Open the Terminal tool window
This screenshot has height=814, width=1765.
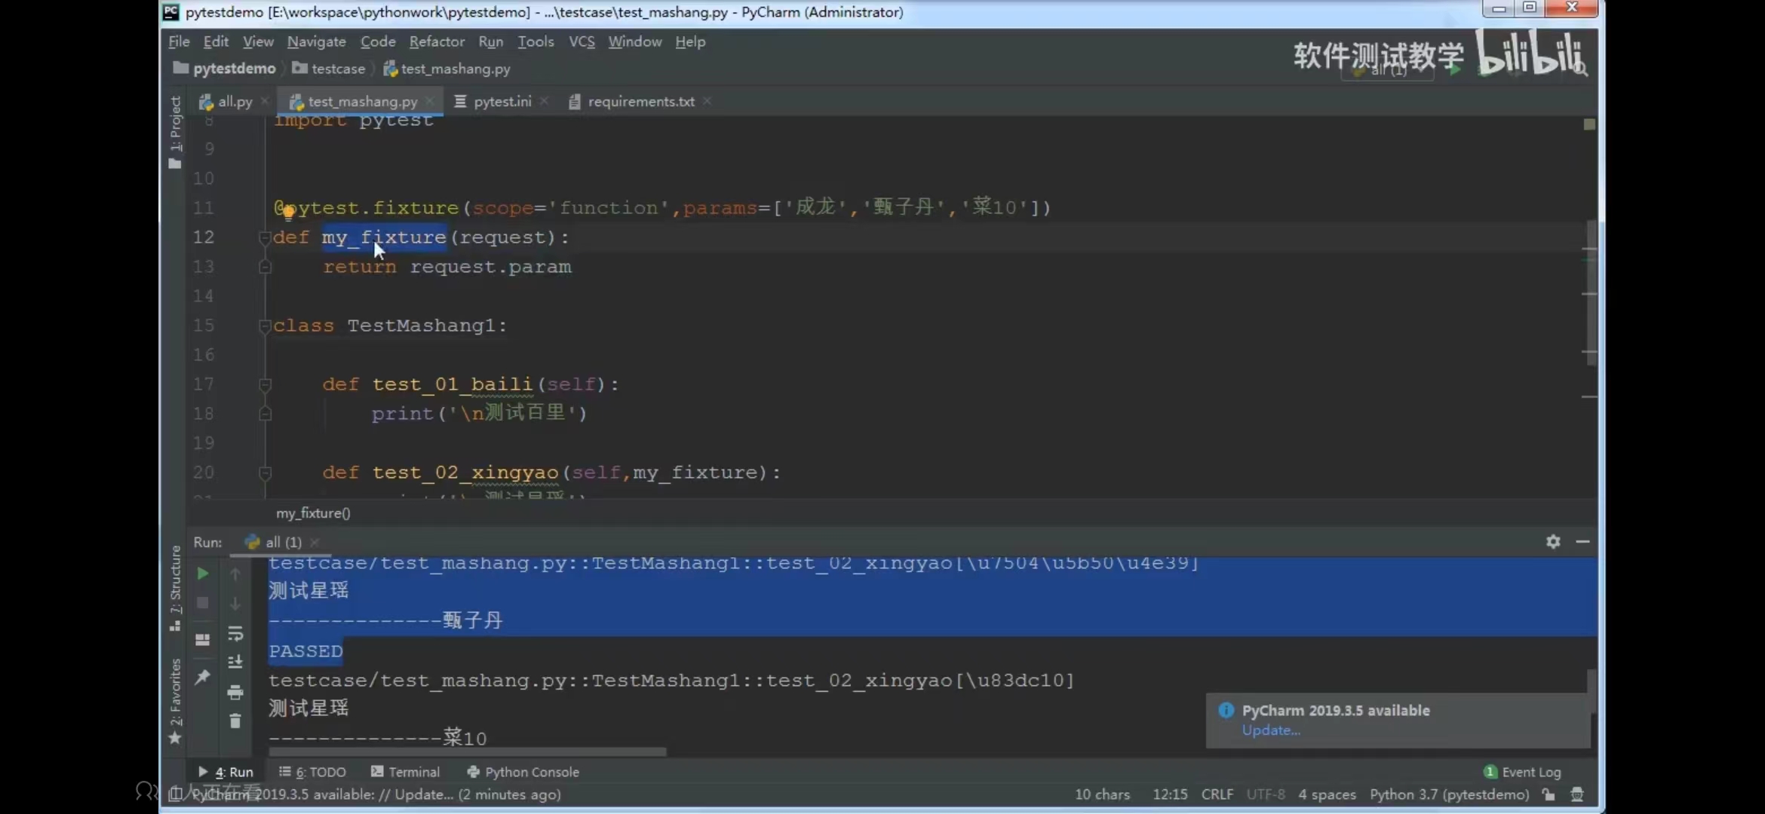(x=405, y=772)
